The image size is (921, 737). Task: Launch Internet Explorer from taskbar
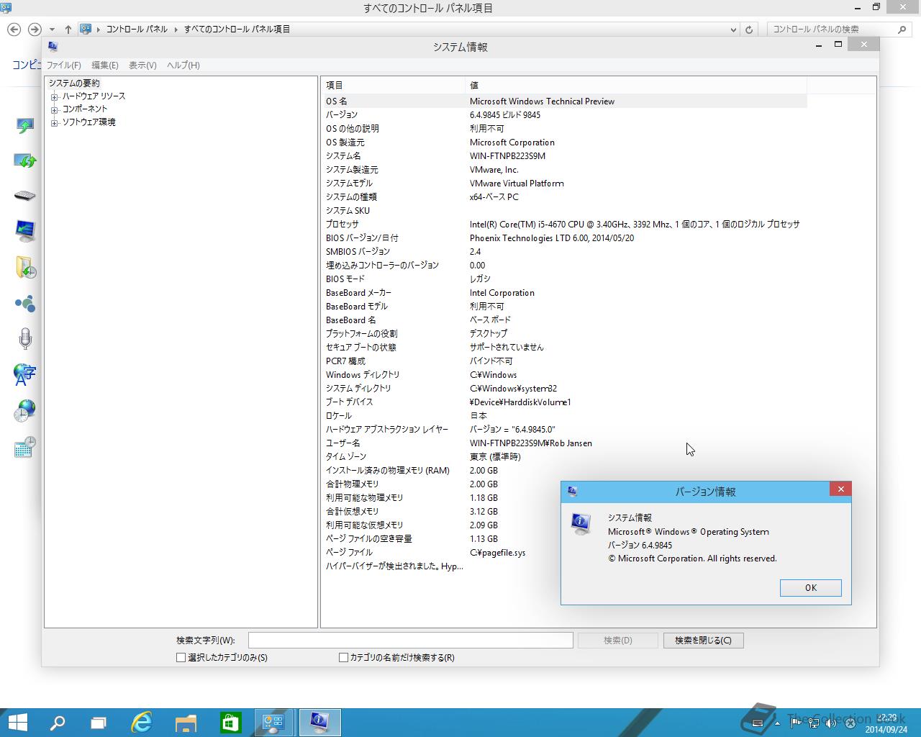[142, 723]
